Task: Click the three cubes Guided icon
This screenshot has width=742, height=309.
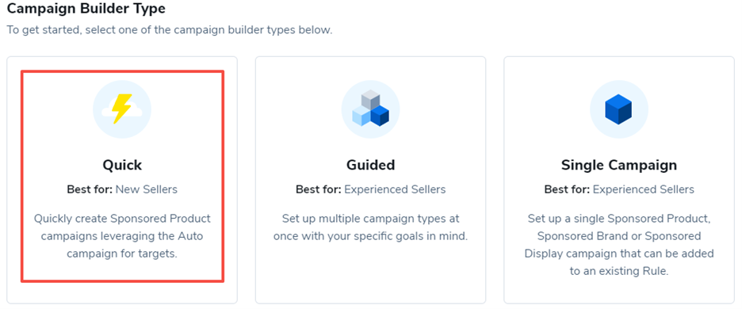Action: pyautogui.click(x=370, y=109)
